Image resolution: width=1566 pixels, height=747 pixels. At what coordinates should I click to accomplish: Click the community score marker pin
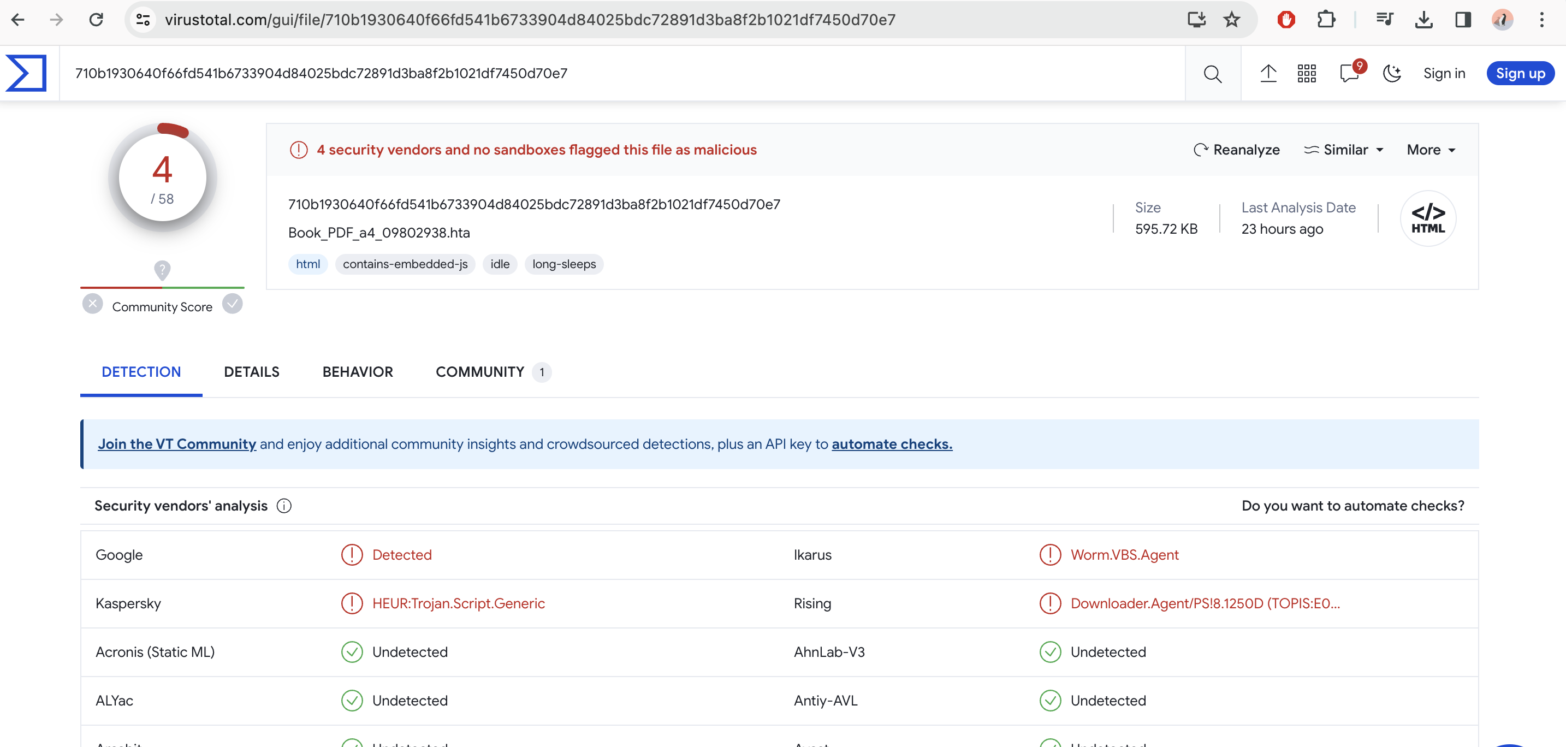click(162, 269)
